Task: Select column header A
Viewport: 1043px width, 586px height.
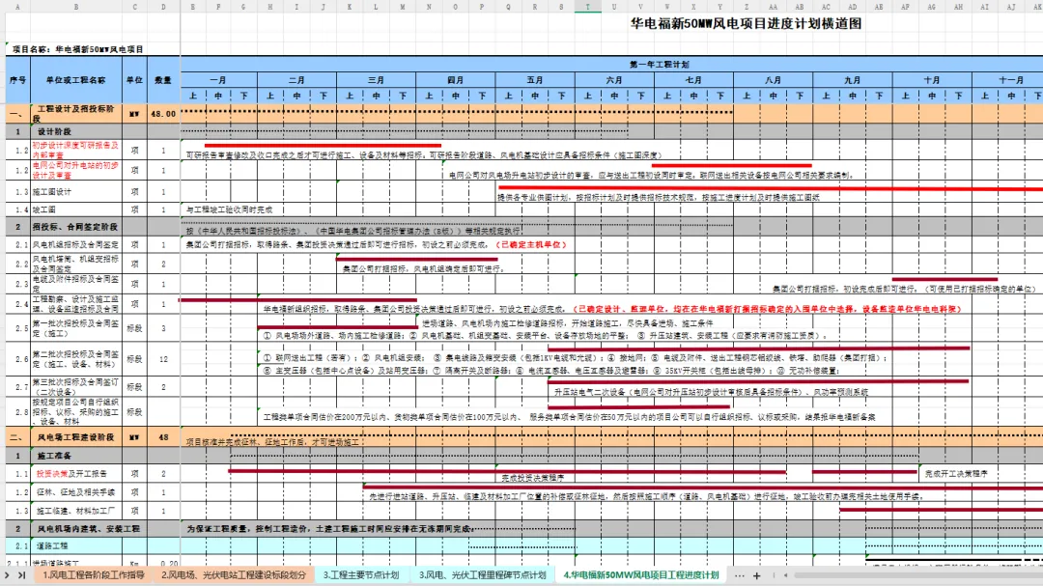Action: coord(17,7)
